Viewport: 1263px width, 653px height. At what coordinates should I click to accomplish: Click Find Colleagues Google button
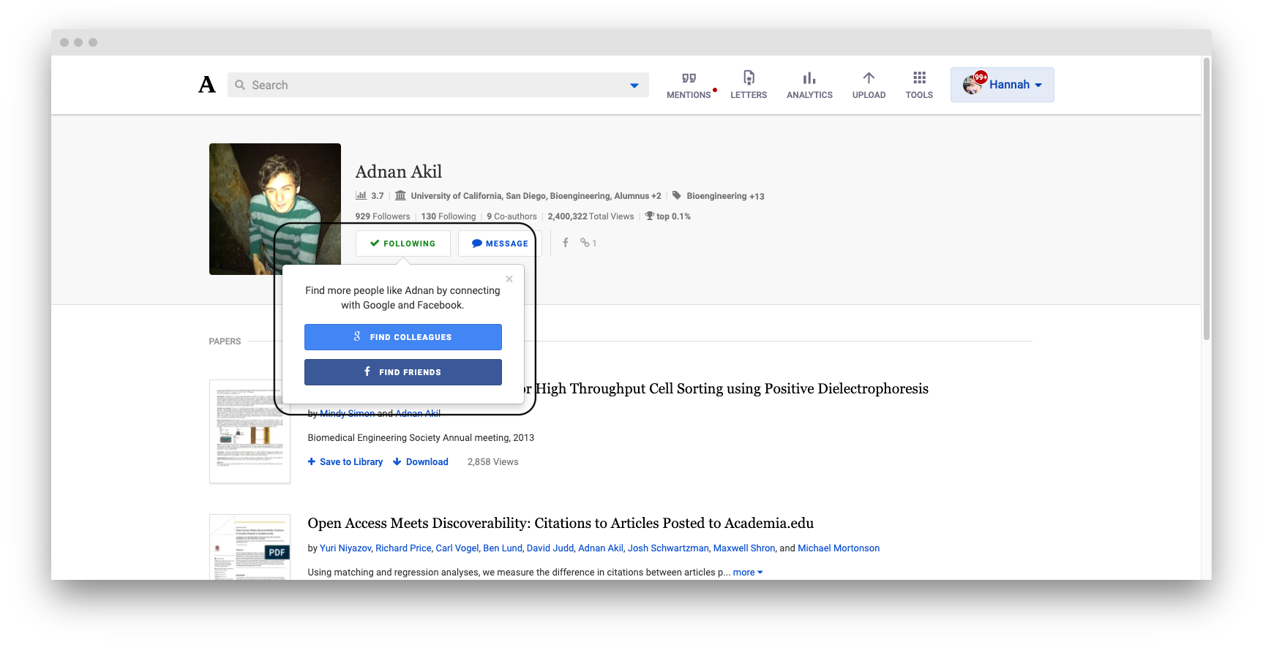point(403,337)
